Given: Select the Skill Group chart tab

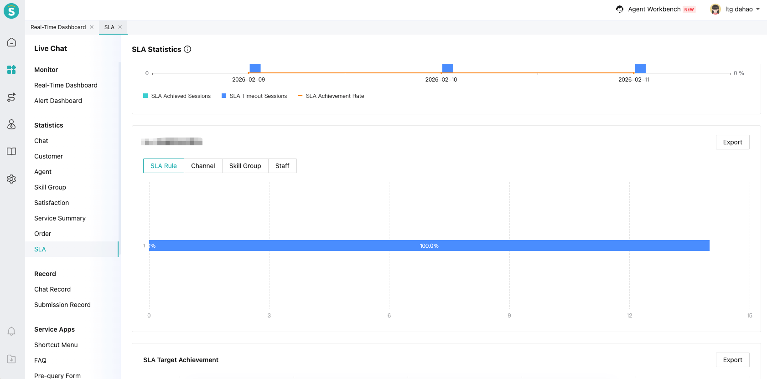Looking at the screenshot, I should [x=245, y=166].
